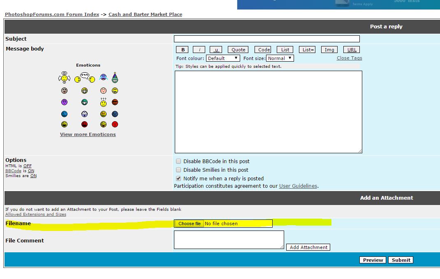Click into the Subject text field
This screenshot has height=279, width=440.
(266, 39)
